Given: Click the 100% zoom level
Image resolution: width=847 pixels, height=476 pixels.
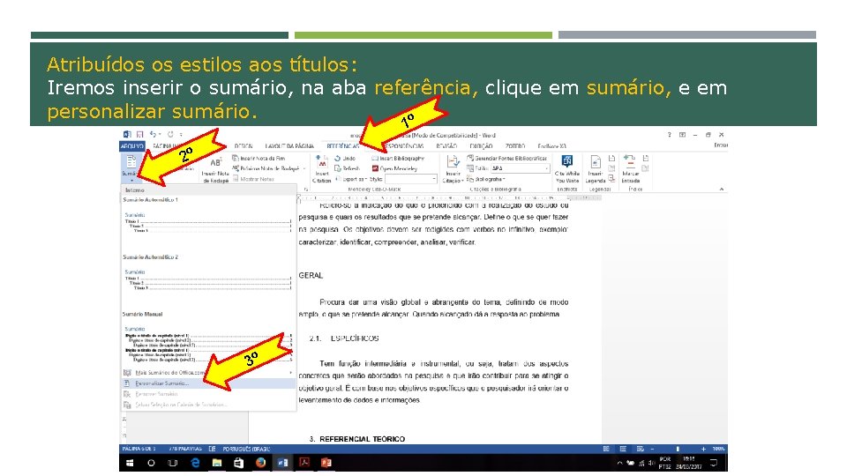Looking at the screenshot, I should point(718,449).
